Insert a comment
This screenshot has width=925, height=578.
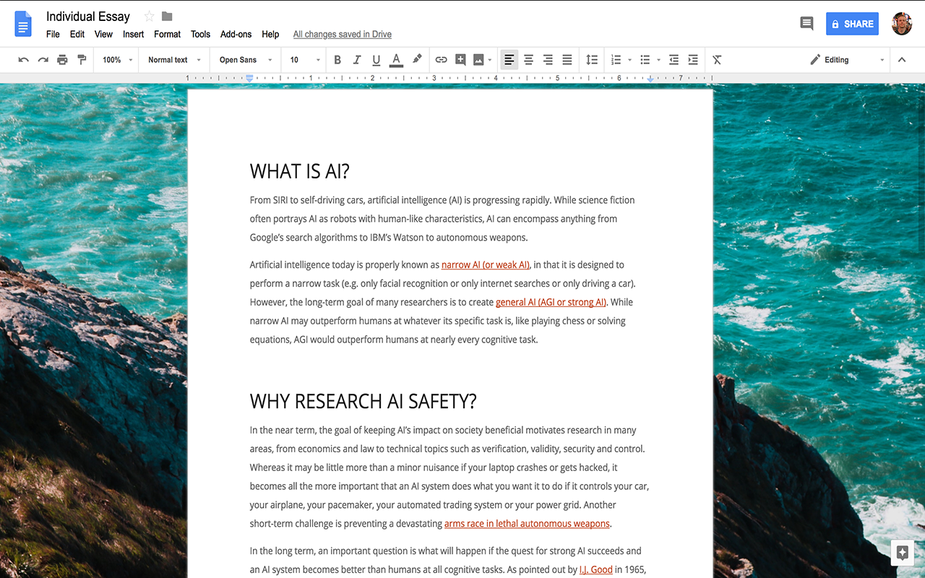click(460, 59)
